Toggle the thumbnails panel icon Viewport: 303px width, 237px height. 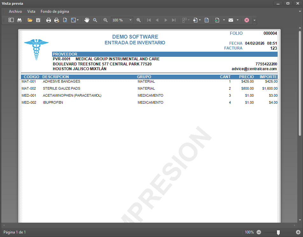coord(11,20)
